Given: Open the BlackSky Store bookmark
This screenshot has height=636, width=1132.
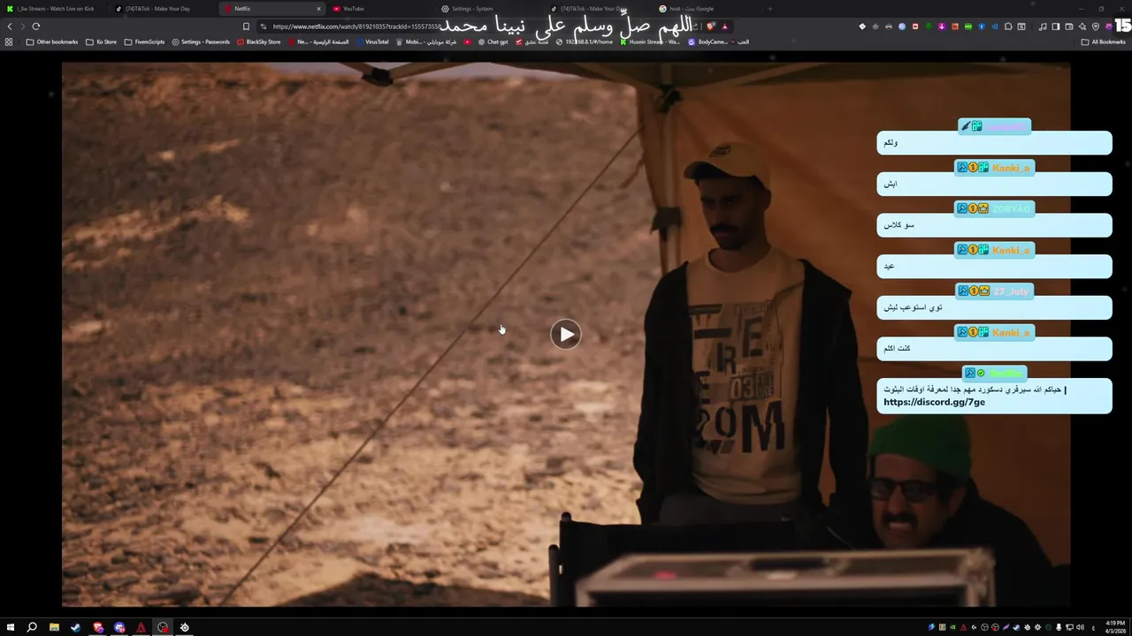Looking at the screenshot, I should (258, 42).
